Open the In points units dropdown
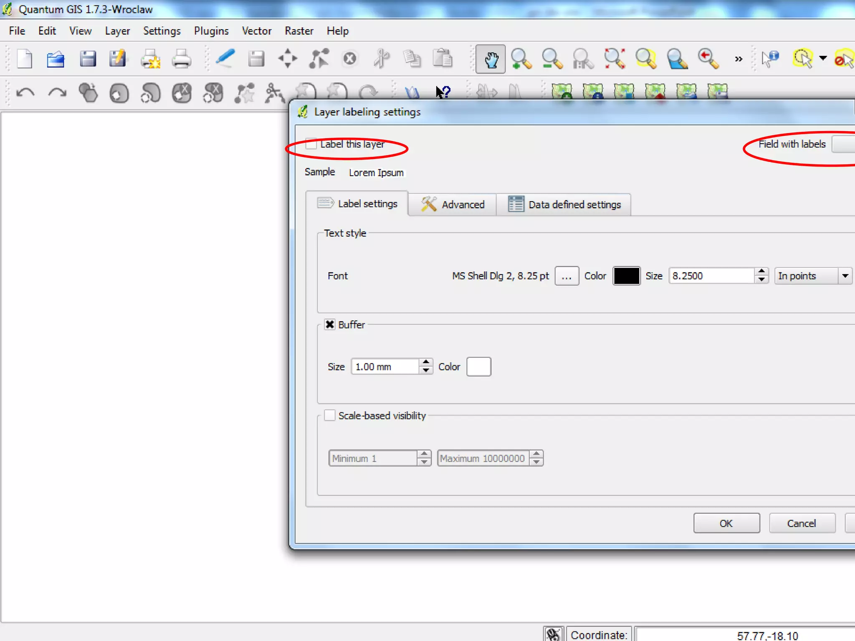 (x=812, y=276)
